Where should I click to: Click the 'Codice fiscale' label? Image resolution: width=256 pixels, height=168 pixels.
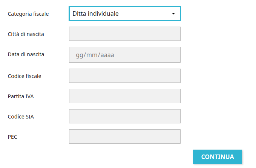pos(25,76)
